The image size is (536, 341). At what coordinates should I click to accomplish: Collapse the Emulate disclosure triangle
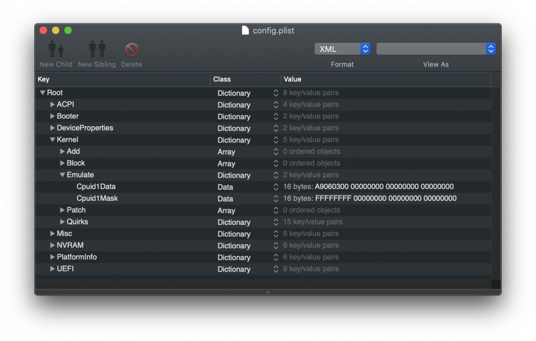[x=62, y=175]
